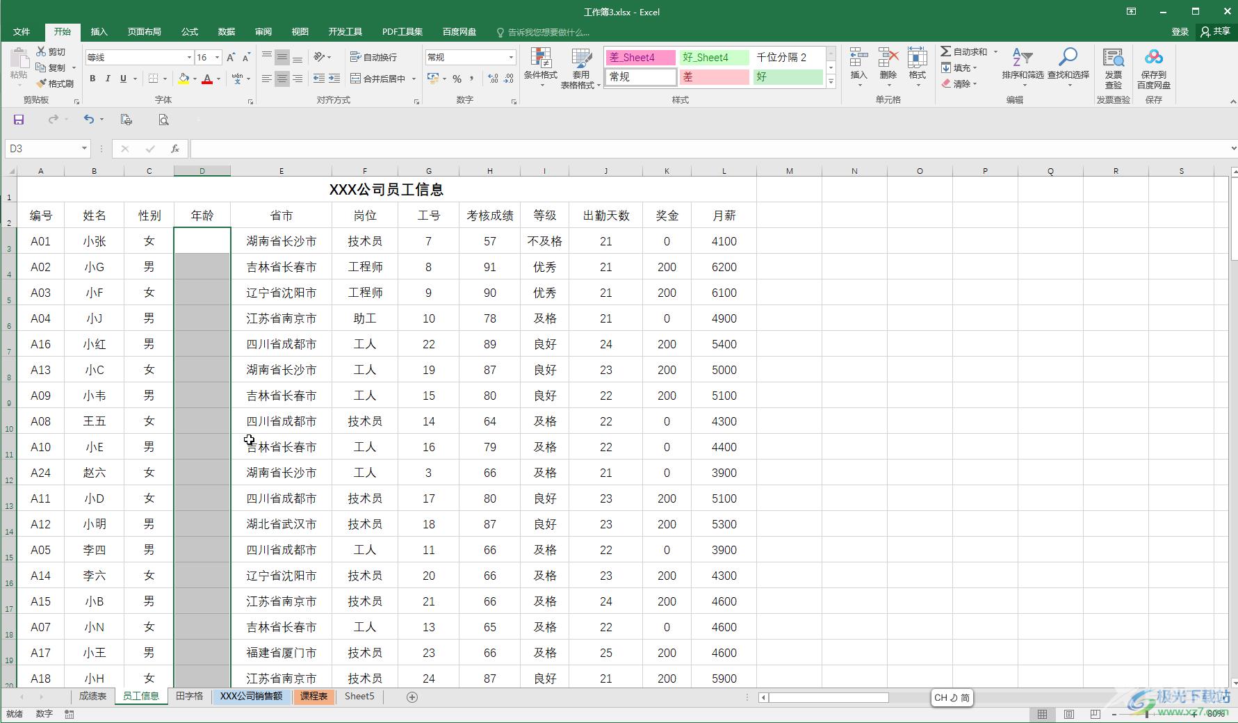The width and height of the screenshot is (1238, 723).
Task: Expand the fill color dropdown arrow
Action: point(195,79)
